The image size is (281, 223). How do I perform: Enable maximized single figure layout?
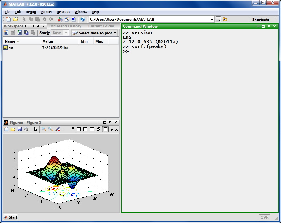tap(105, 129)
